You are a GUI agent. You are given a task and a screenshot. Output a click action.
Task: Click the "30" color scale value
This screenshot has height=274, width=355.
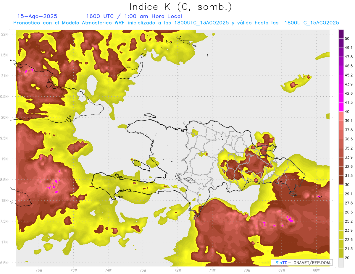tap(347, 185)
